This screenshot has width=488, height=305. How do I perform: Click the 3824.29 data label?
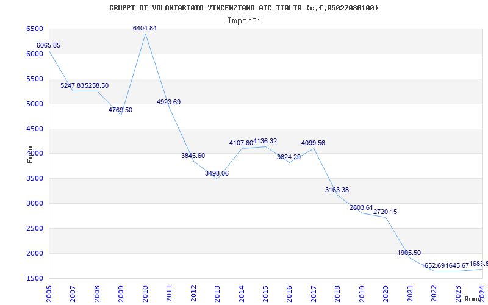coord(289,157)
